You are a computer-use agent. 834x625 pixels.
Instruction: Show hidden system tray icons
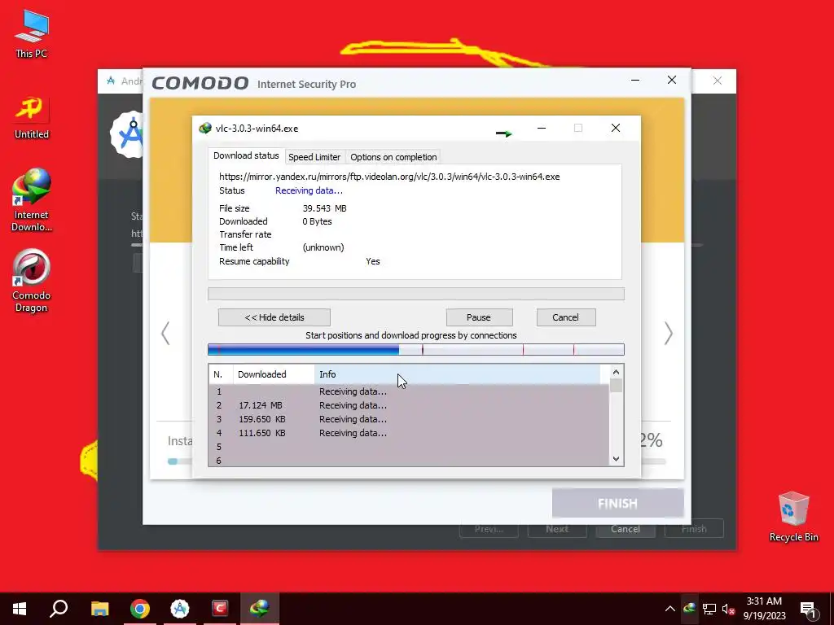pos(669,609)
